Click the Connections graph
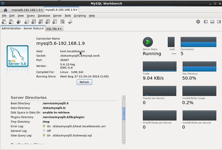The height and width of the screenshot is (150, 222). [198, 42]
